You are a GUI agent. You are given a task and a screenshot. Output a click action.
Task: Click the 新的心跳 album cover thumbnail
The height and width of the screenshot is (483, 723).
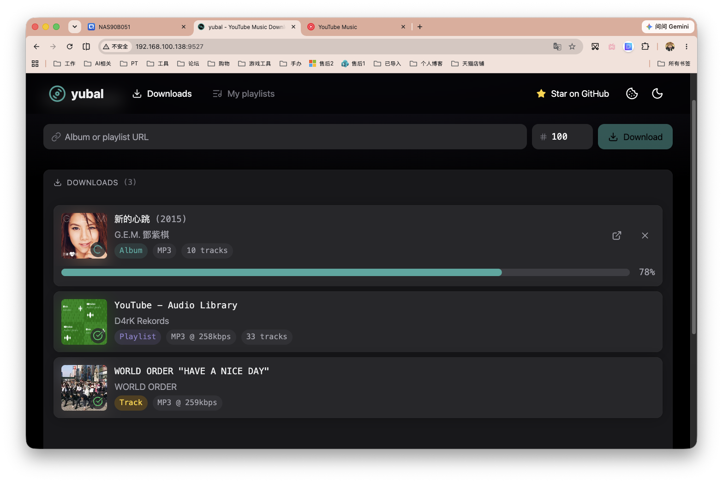[x=84, y=236]
